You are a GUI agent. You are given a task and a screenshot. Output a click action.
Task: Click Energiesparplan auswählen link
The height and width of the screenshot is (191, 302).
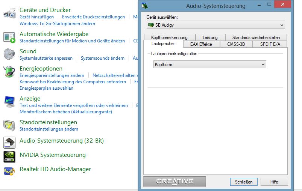(x=46, y=88)
